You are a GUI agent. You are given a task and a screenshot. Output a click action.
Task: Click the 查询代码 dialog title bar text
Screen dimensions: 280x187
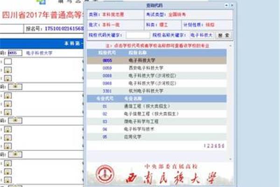pos(154,6)
